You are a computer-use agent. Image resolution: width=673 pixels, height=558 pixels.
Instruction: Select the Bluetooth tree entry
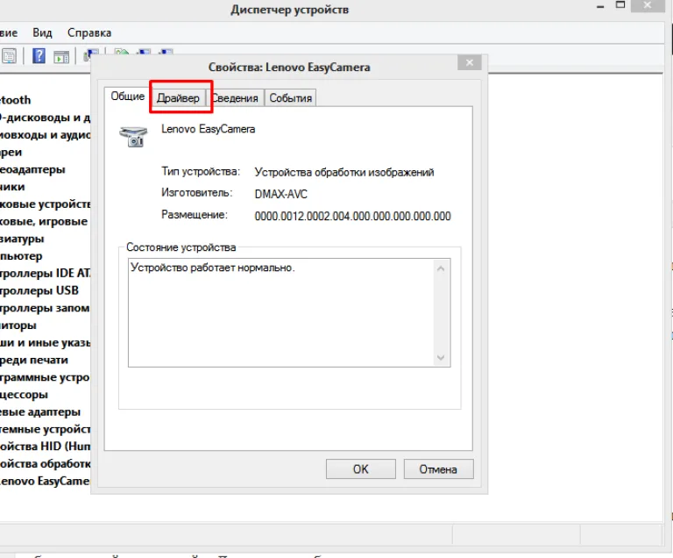16,100
